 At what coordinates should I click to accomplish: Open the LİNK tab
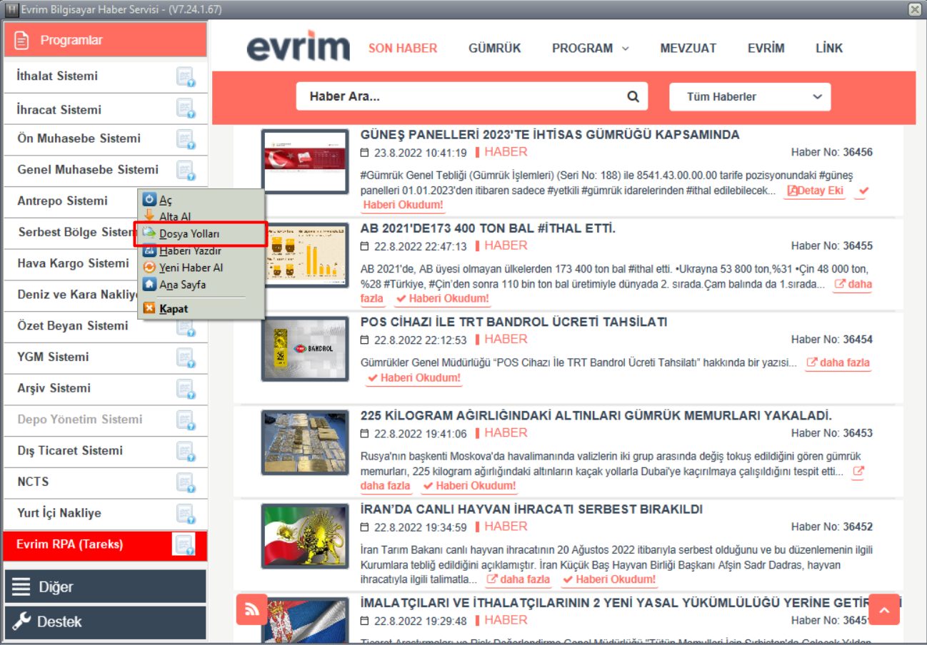[829, 49]
